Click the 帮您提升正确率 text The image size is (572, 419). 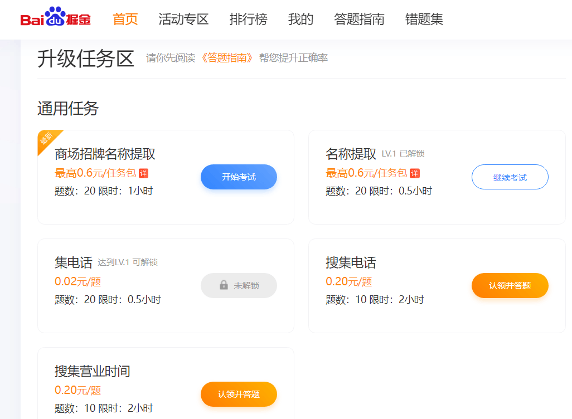coord(293,57)
